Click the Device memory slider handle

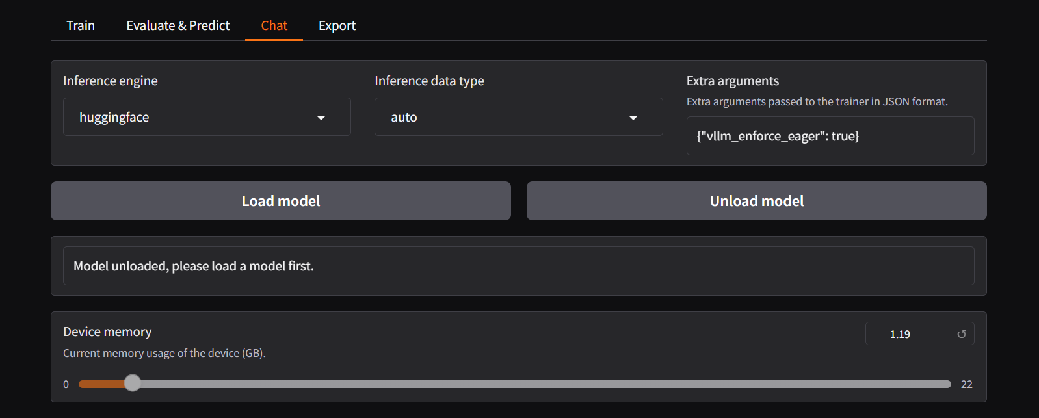133,384
